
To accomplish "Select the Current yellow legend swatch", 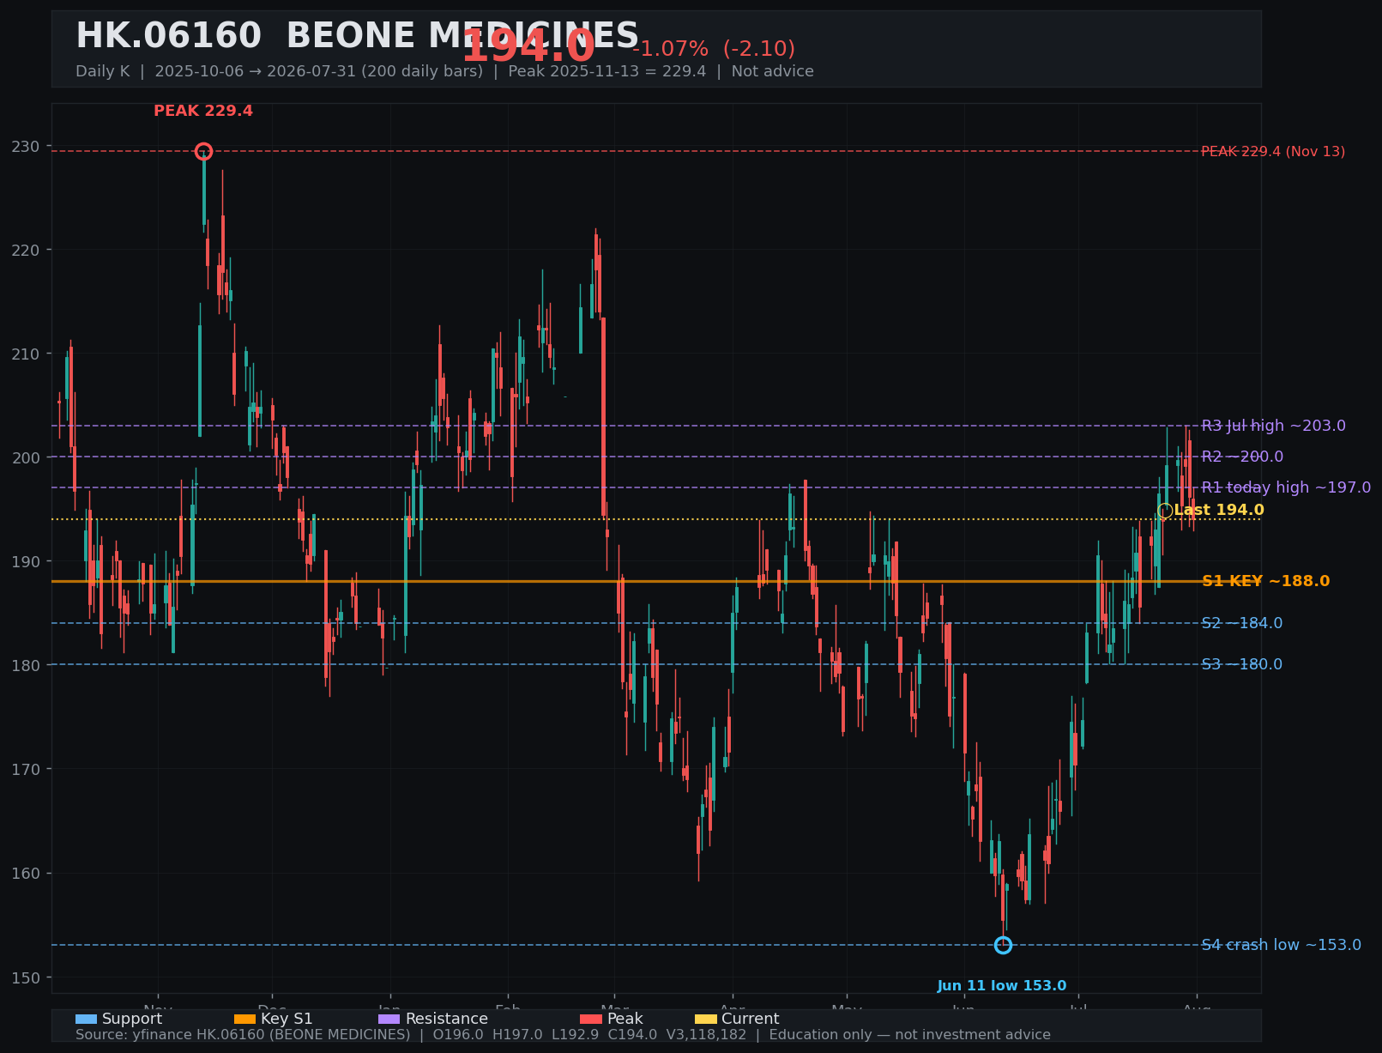I will [x=705, y=1019].
